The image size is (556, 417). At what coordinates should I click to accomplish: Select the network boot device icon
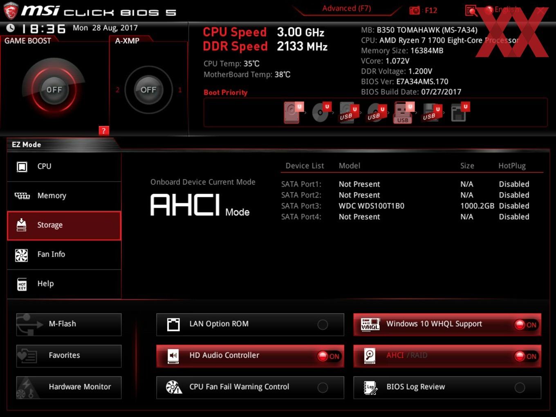[460, 112]
